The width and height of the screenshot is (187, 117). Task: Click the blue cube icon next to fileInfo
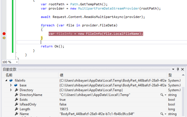[11, 81]
